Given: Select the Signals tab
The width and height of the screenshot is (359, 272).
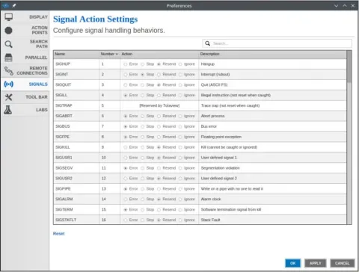Looking at the screenshot, I should click(25, 84).
